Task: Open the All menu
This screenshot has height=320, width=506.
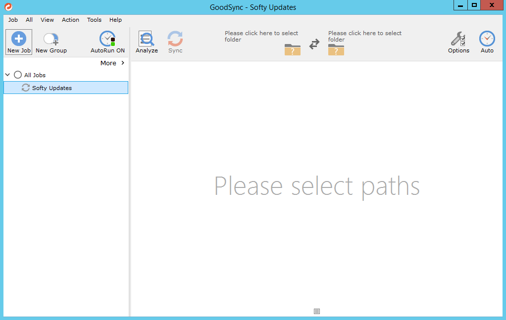Action: (x=29, y=20)
